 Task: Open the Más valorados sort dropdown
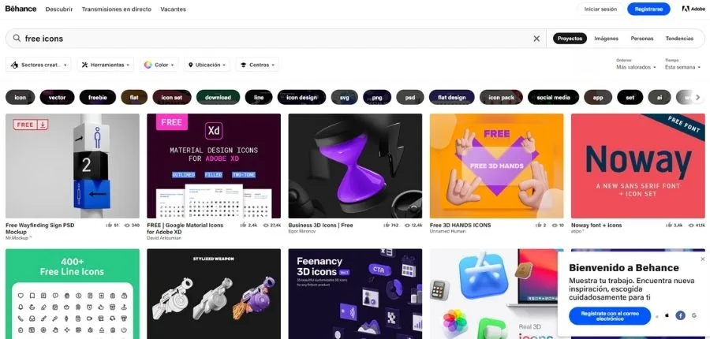point(636,67)
